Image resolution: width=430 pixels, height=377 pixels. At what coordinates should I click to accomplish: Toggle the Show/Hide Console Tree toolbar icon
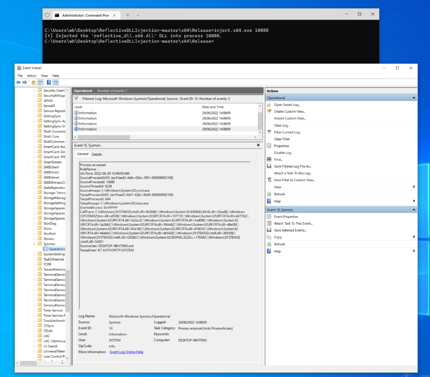(40, 82)
